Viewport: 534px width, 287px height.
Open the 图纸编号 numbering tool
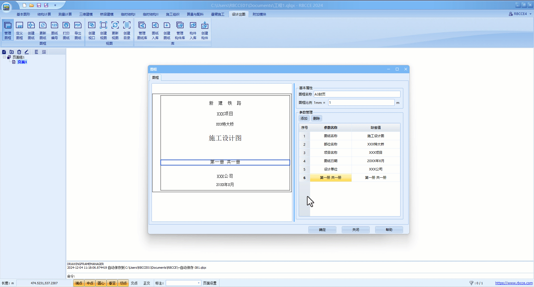click(55, 30)
